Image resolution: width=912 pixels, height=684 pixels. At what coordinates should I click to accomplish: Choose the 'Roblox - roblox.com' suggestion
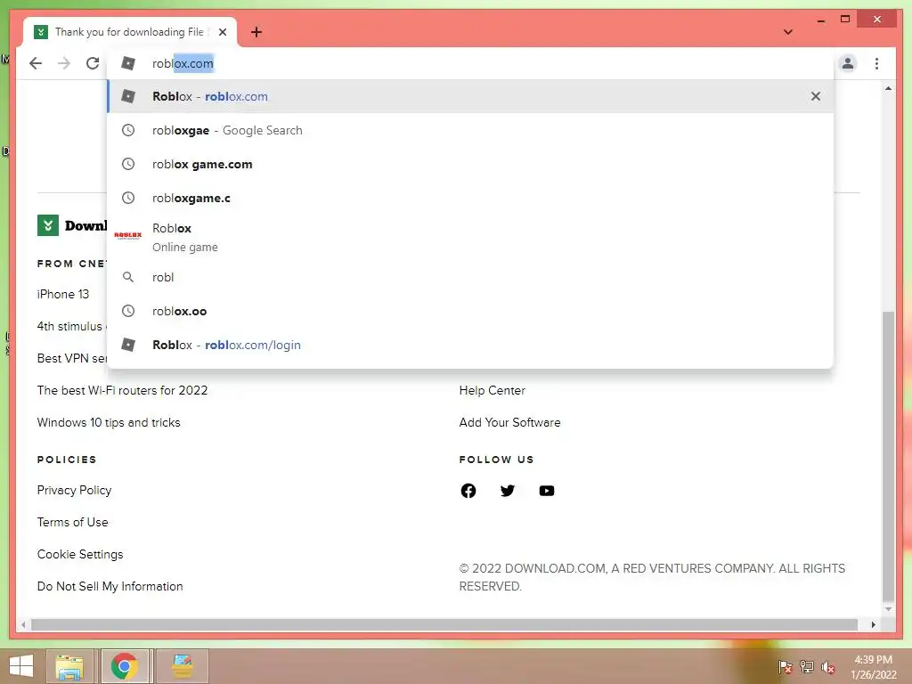[470, 96]
